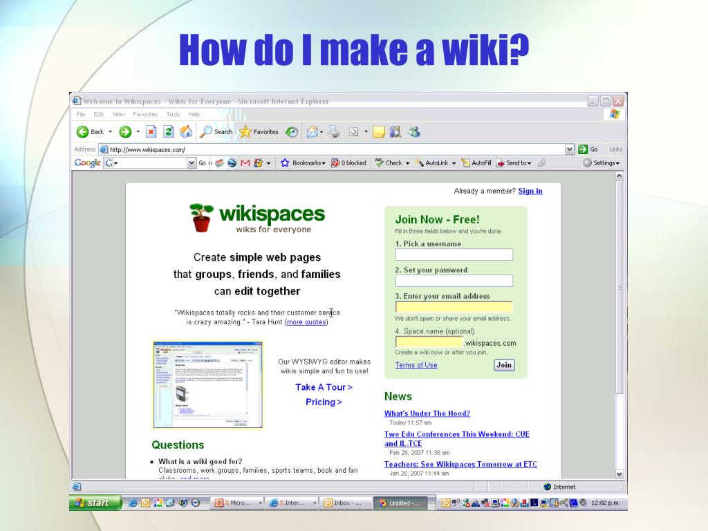Click the Space name field
The width and height of the screenshot is (708, 531).
pos(429,342)
